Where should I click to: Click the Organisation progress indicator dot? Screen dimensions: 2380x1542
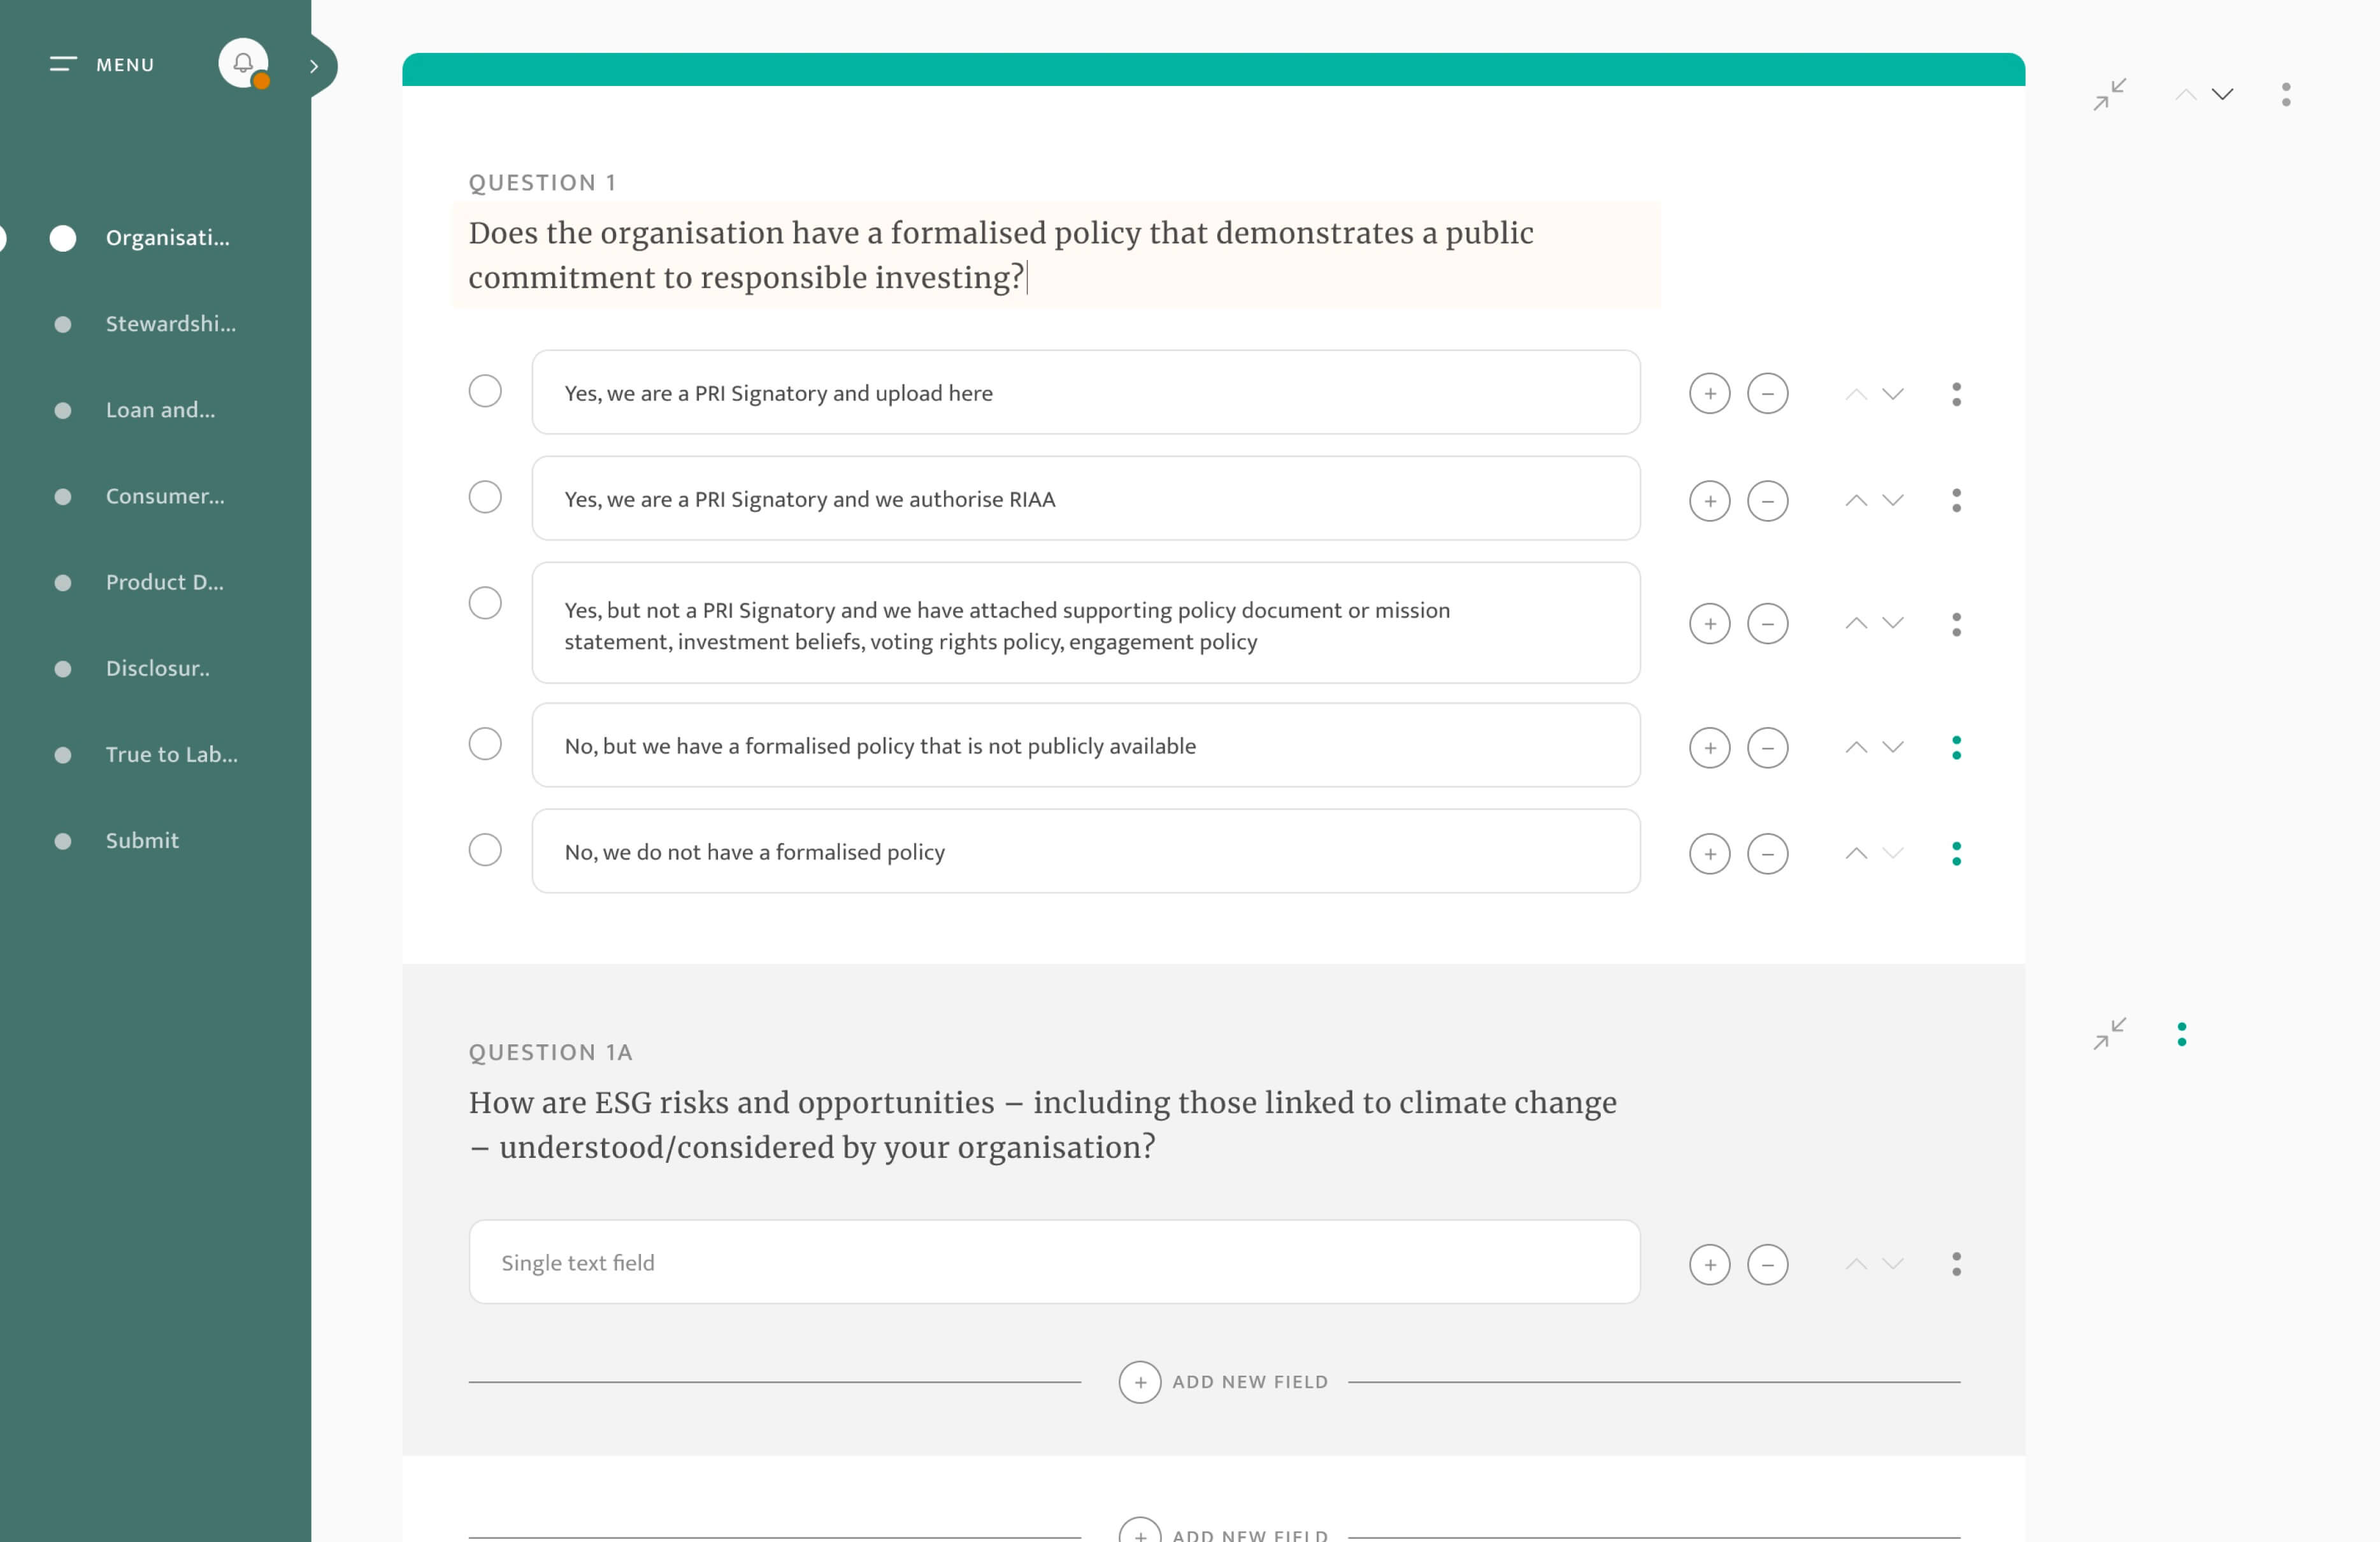[63, 237]
